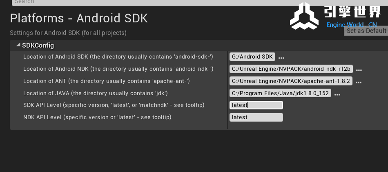Viewport: 388px width, 172px height.
Task: Select the Location of Android NDK label
Action: click(x=118, y=69)
